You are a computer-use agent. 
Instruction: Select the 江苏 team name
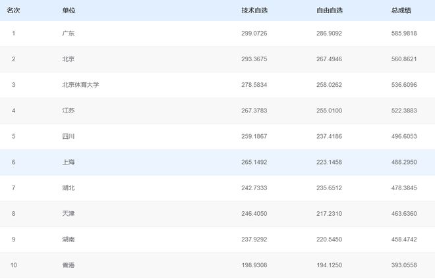[x=68, y=111]
